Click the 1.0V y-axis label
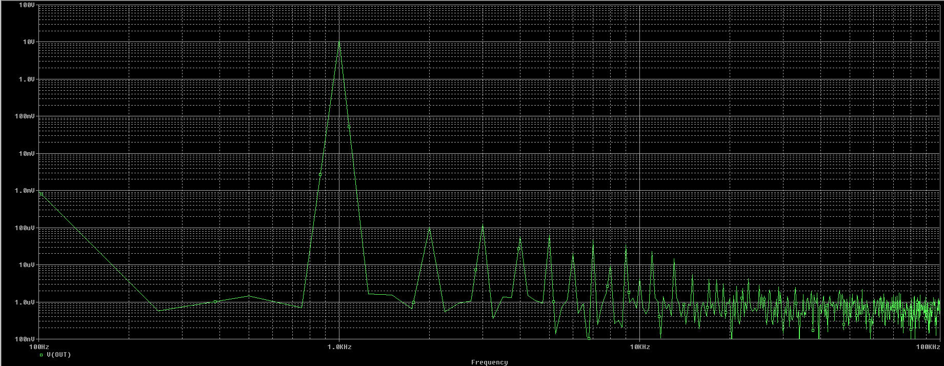The height and width of the screenshot is (366, 944). (x=26, y=79)
